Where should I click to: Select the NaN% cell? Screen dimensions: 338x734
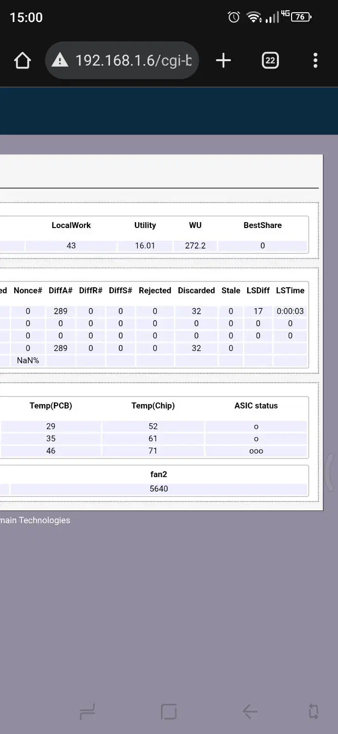28,361
